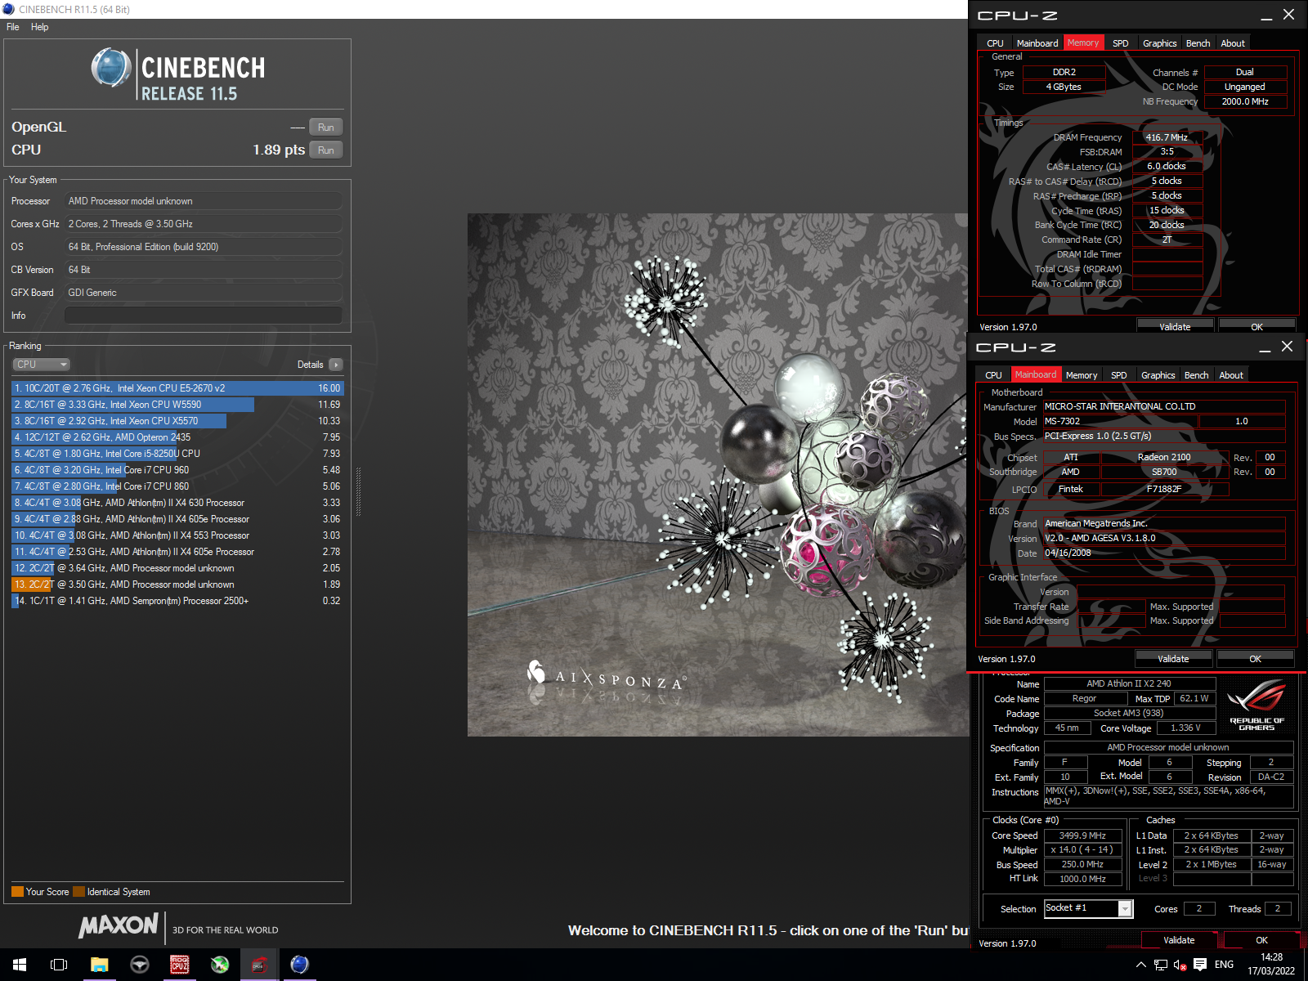Click the ENG language indicator
Screen dimensions: 1308x981
tap(1224, 965)
